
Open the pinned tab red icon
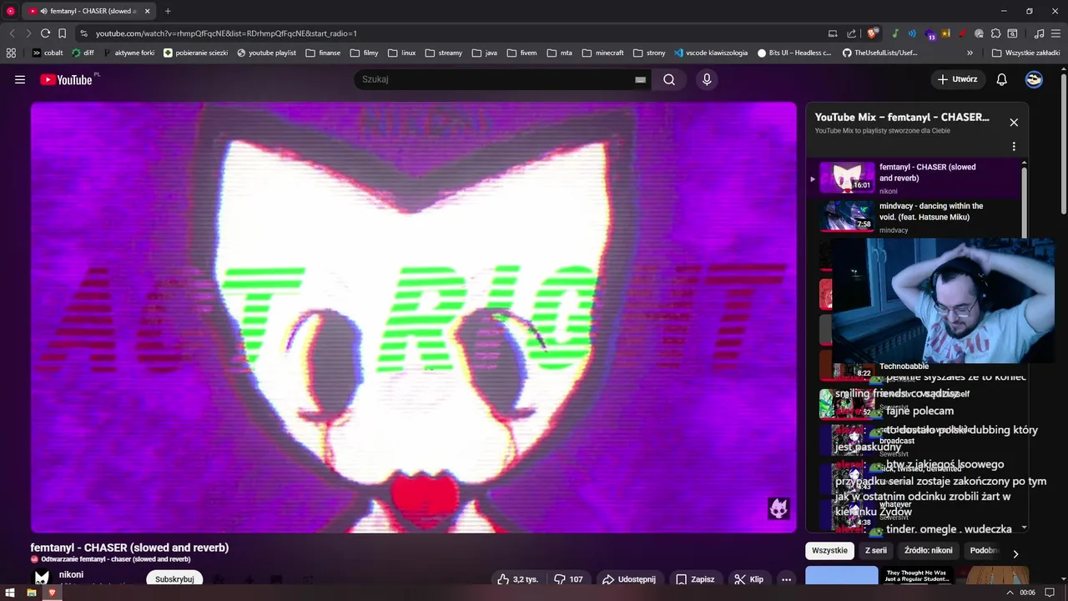pos(11,11)
